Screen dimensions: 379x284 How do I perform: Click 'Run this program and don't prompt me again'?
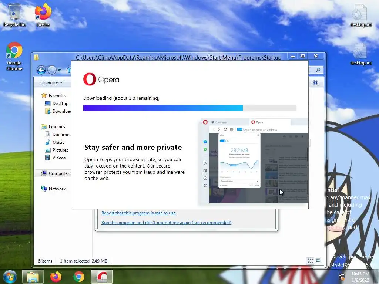coord(166,223)
